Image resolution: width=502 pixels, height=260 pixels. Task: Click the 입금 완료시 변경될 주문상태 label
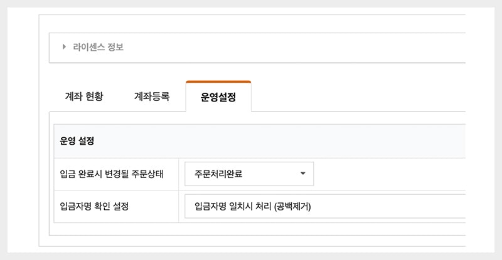112,174
